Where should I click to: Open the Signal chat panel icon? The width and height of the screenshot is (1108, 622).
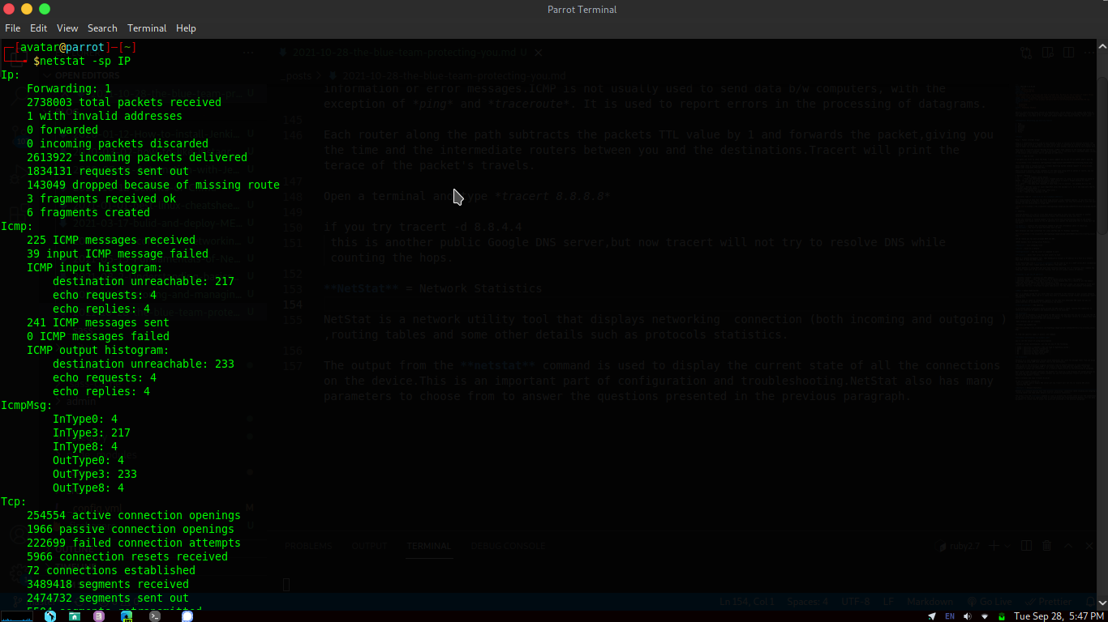187,616
